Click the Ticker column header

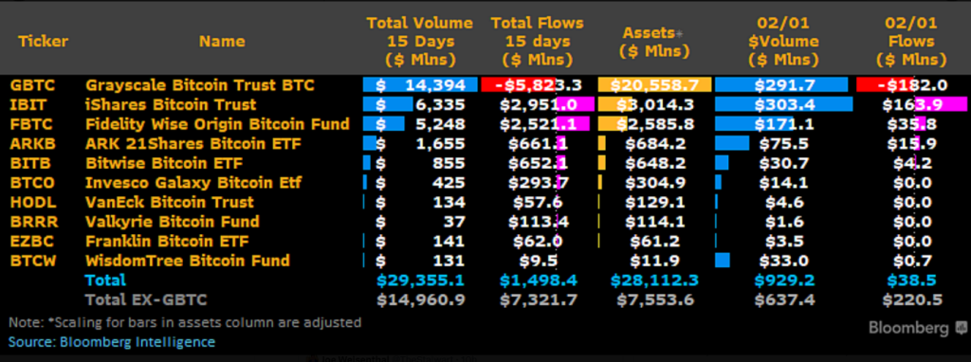(43, 42)
